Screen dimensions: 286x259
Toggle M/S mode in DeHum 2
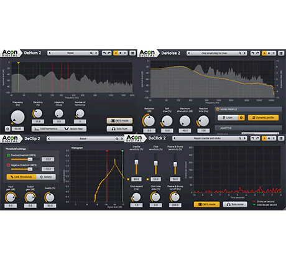point(119,121)
